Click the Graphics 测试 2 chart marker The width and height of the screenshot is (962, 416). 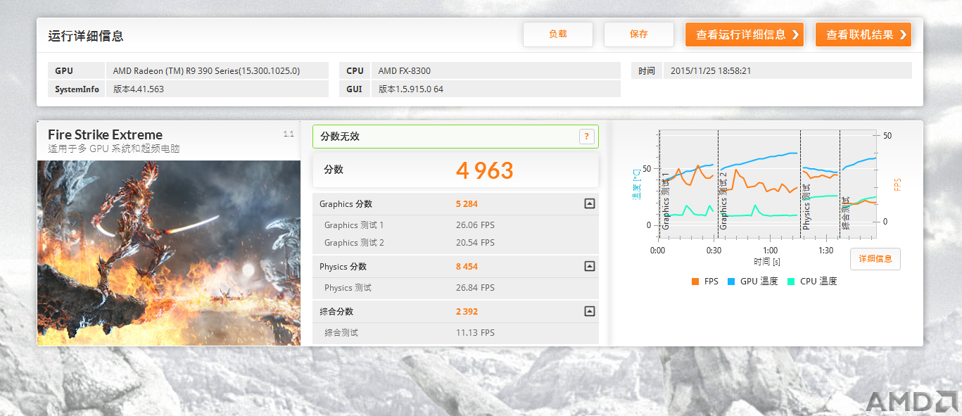point(723,201)
